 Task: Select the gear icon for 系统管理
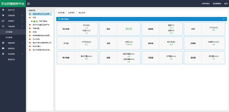coord(3,54)
